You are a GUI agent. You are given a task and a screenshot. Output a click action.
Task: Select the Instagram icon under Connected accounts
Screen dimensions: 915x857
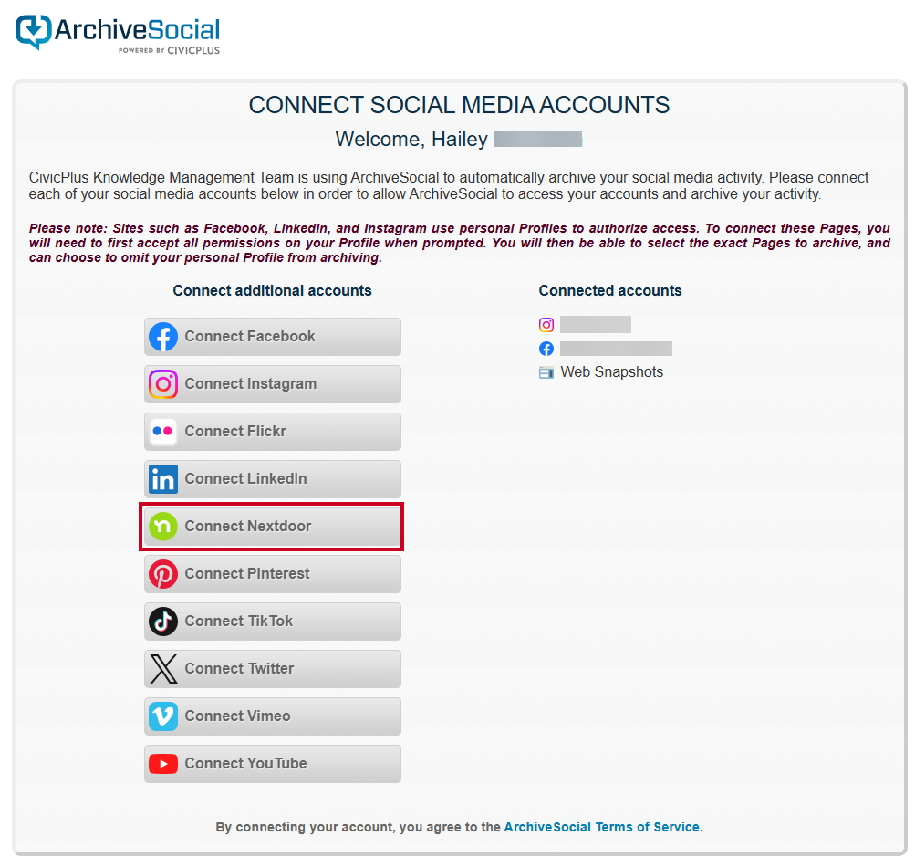546,325
